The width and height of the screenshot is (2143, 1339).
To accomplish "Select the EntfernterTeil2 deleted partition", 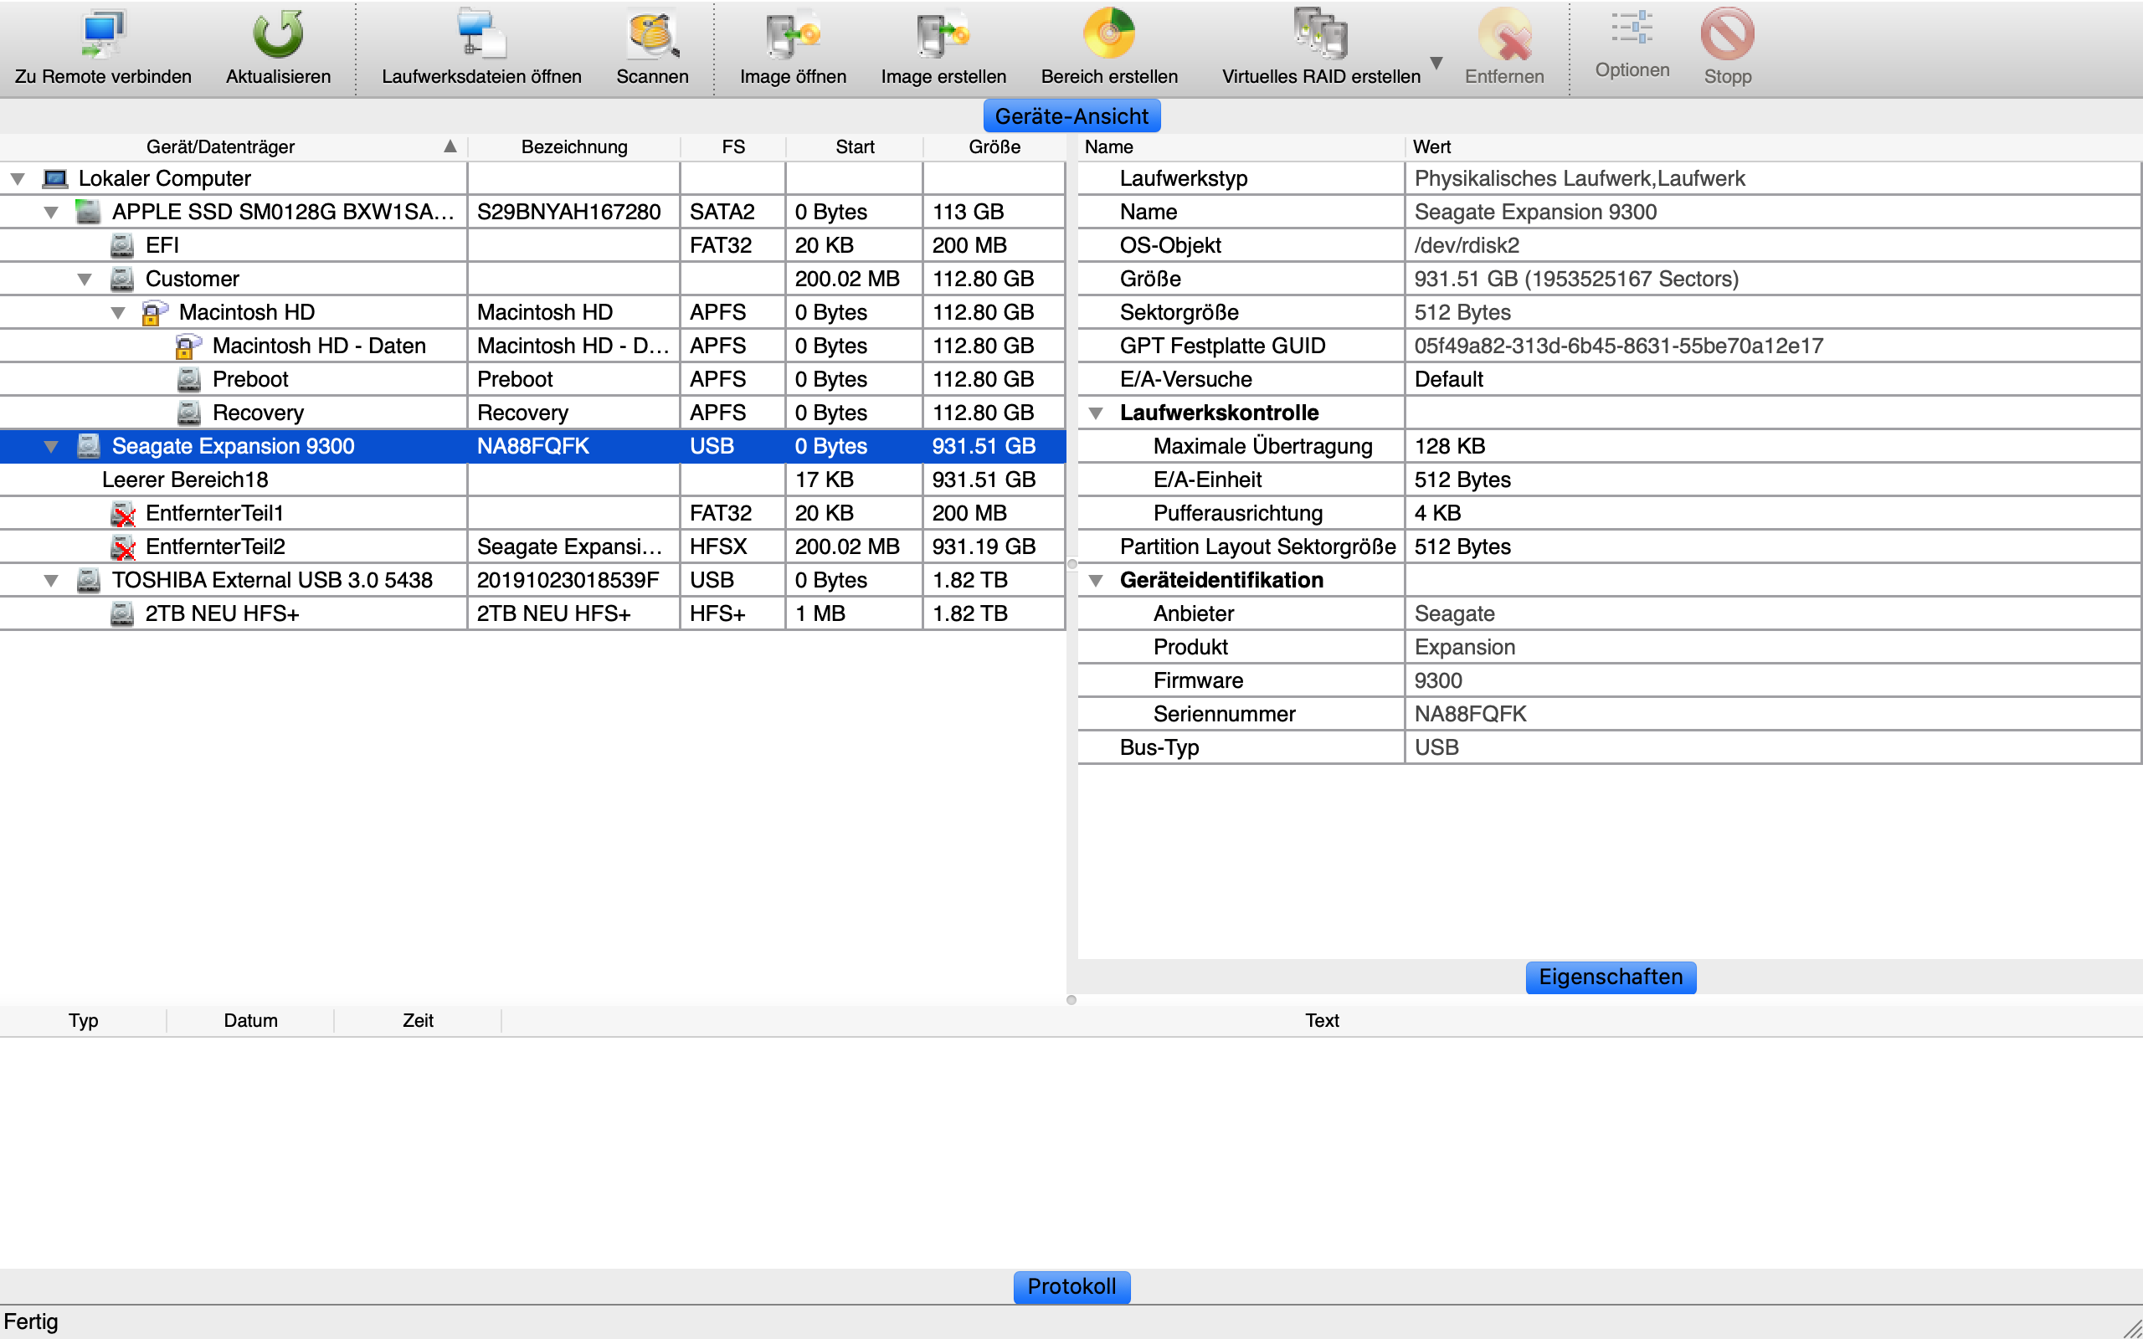I will [x=215, y=547].
